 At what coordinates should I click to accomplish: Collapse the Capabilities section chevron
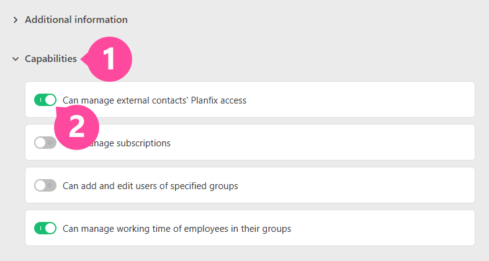pyautogui.click(x=16, y=60)
